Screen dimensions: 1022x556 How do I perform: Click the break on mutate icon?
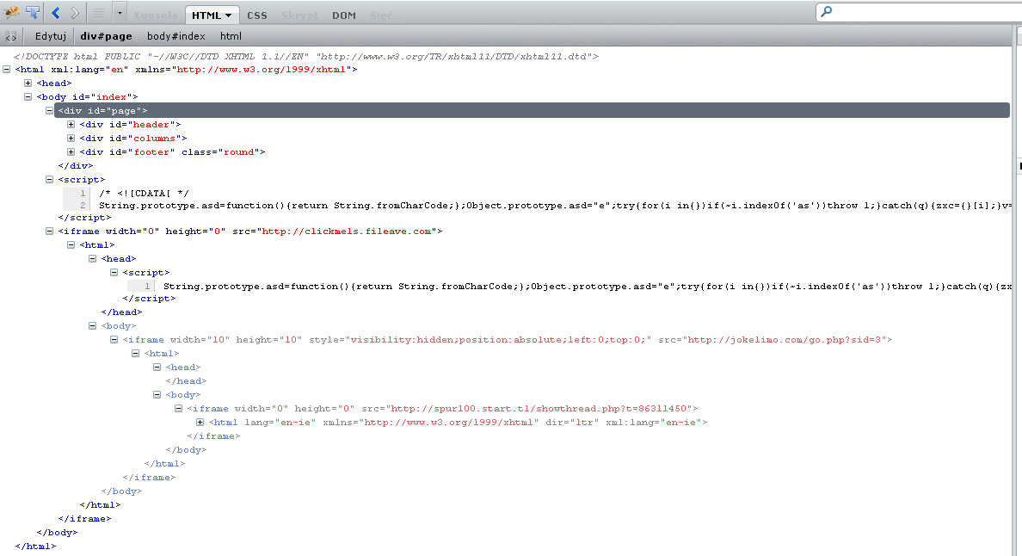click(10, 36)
